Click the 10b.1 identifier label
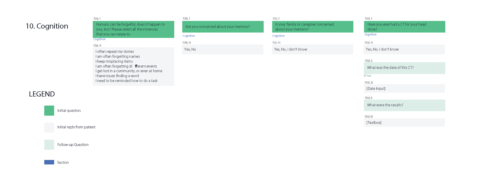This screenshot has width=492, height=176. pos(186,19)
